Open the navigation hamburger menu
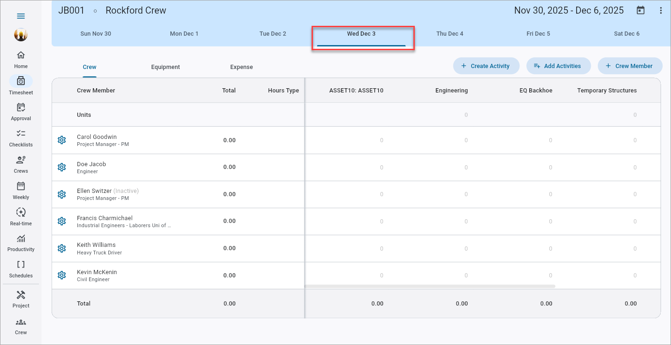The image size is (671, 345). pos(21,15)
